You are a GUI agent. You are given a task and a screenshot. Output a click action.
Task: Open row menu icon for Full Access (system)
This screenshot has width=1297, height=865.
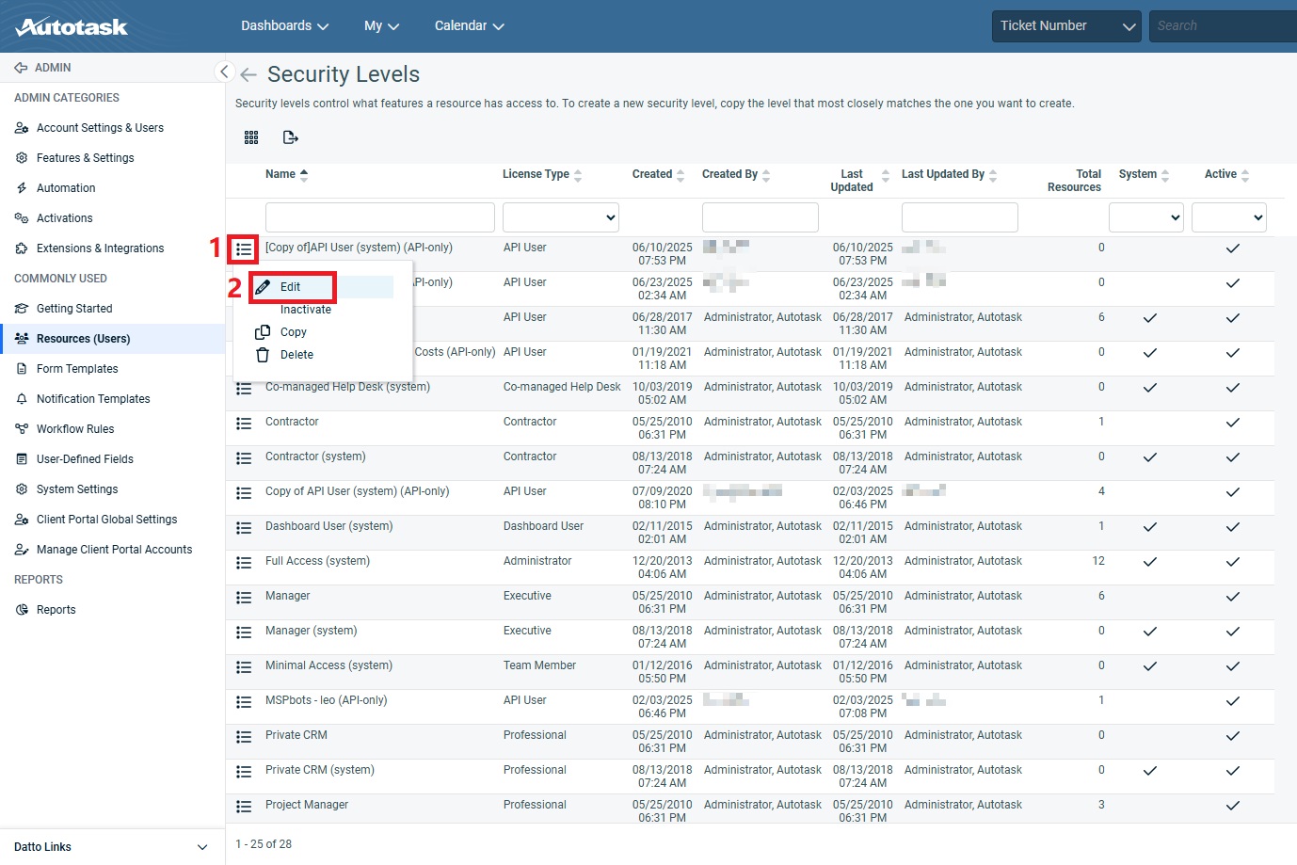point(244,563)
